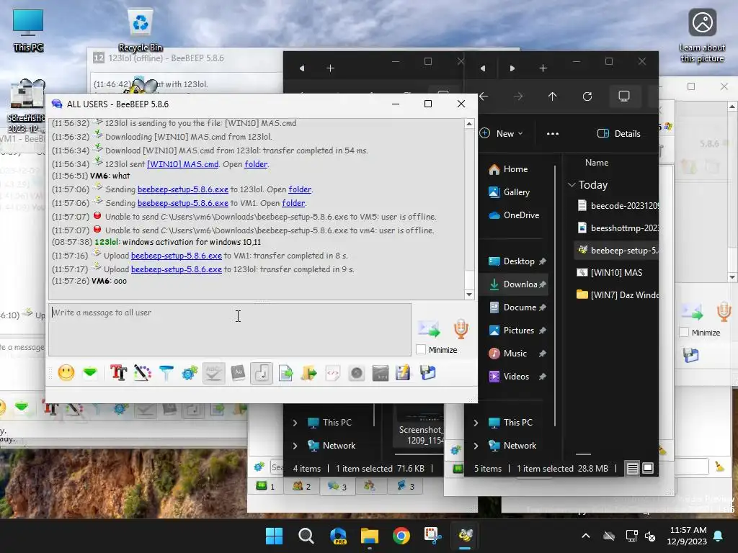
Task: Open the three-dots See more menu in Explorer
Action: point(553,133)
